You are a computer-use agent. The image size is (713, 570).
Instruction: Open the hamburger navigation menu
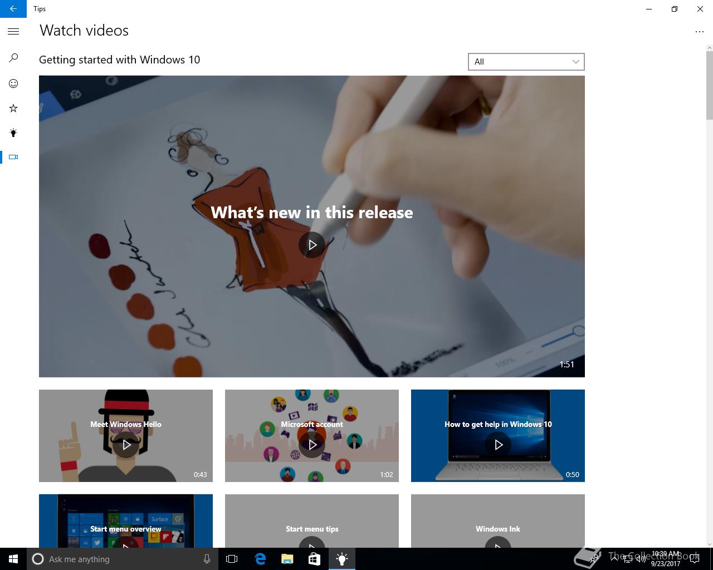click(x=13, y=32)
